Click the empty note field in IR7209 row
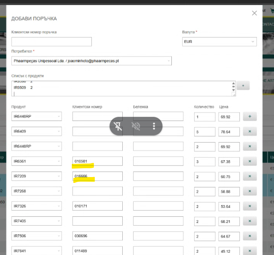The image size is (274, 255). point(158,176)
